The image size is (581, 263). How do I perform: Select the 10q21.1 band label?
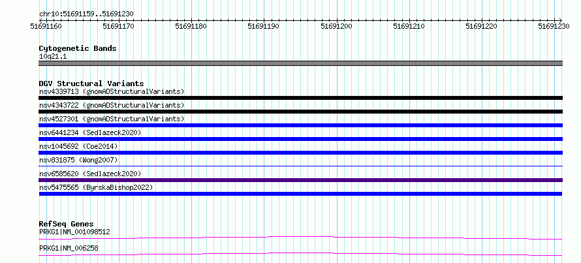coord(53,57)
